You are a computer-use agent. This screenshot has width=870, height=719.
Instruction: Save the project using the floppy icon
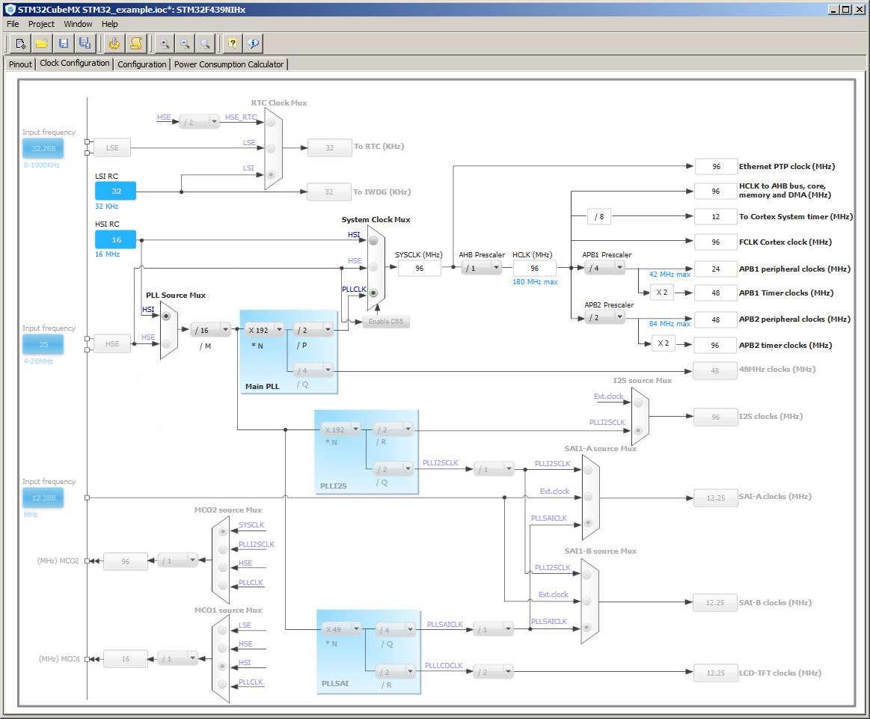point(64,43)
